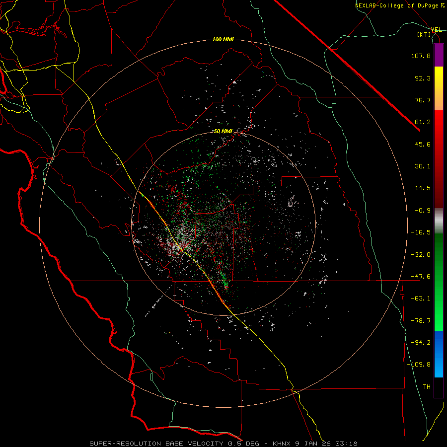Click the [KT] units label
The height and width of the screenshot is (447, 447).
point(424,34)
